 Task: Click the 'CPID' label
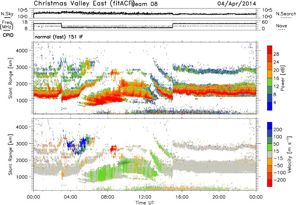(x=8, y=35)
